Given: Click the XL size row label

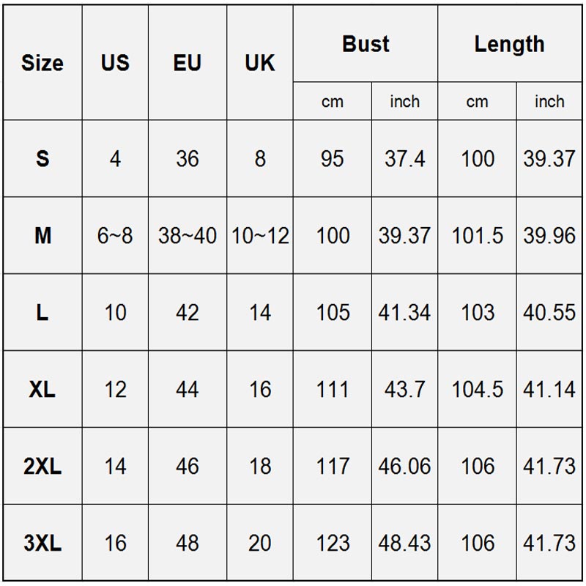Looking at the screenshot, I should (42, 390).
